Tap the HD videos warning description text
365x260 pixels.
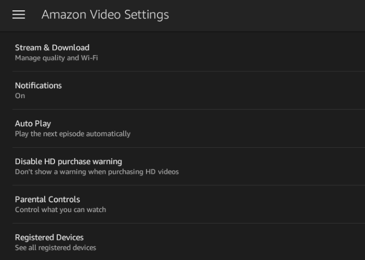(96, 172)
